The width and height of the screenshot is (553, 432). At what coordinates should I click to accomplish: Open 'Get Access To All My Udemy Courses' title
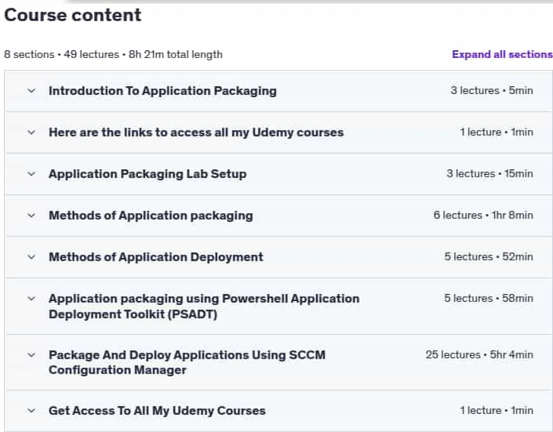pyautogui.click(x=157, y=411)
